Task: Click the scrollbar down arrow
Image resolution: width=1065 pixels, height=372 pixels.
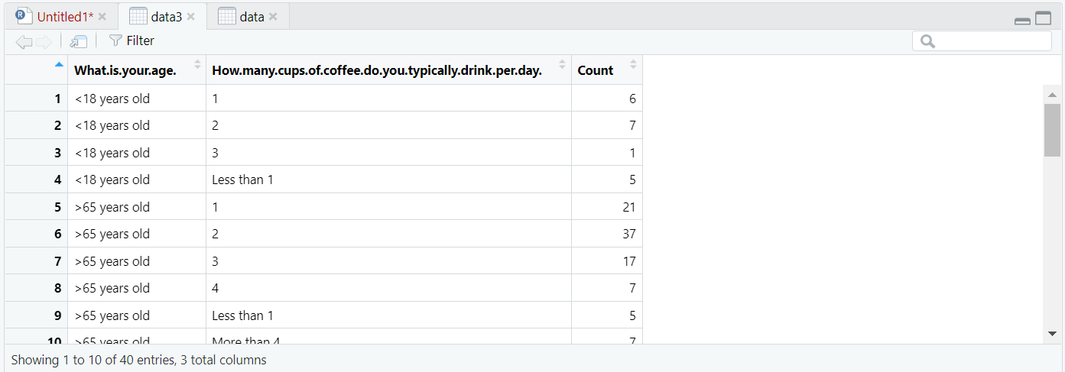Action: pos(1052,334)
